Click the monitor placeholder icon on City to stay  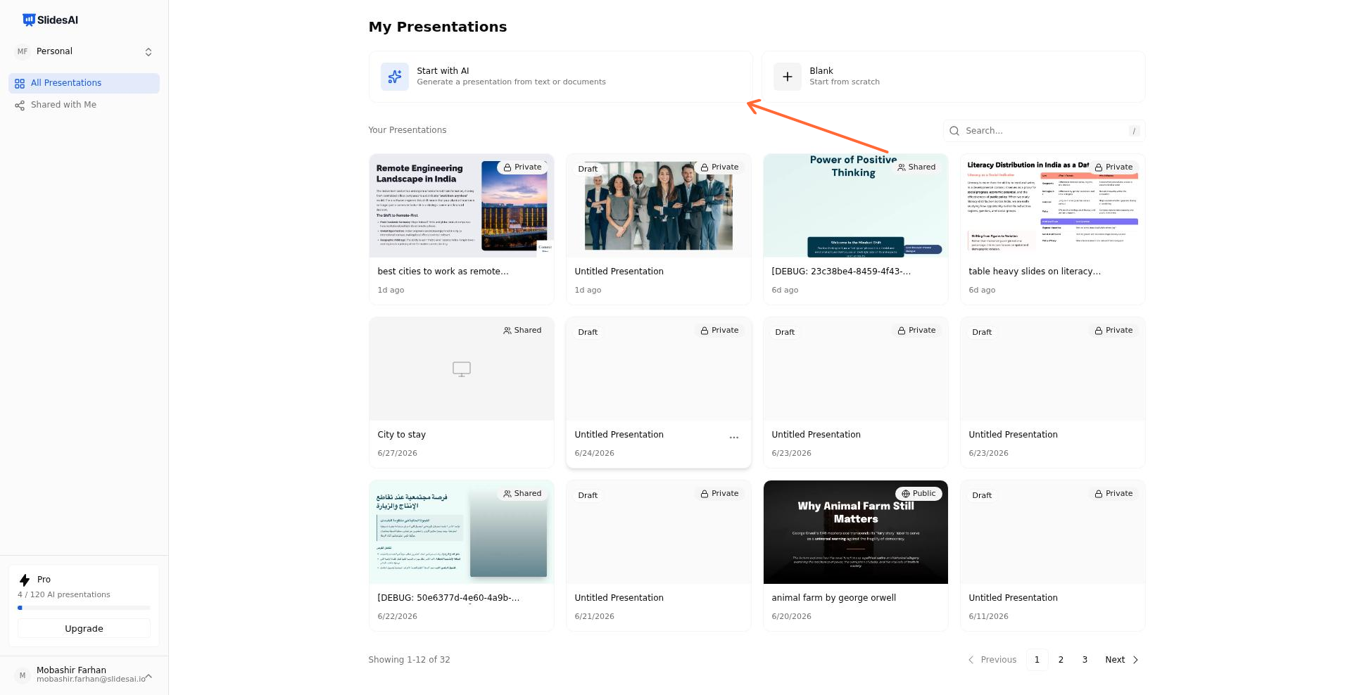[462, 369]
